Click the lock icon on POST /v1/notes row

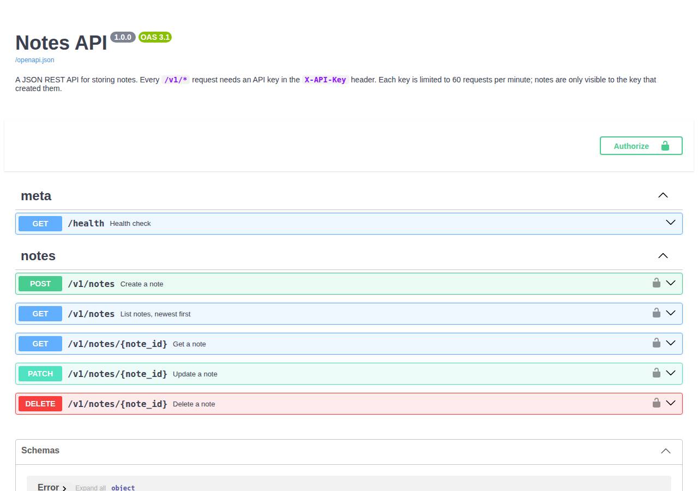pyautogui.click(x=657, y=283)
